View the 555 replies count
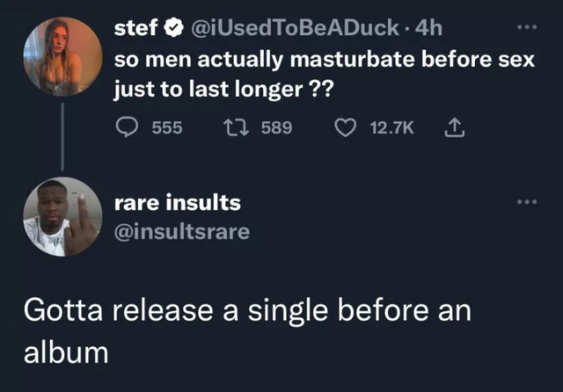 pos(167,128)
